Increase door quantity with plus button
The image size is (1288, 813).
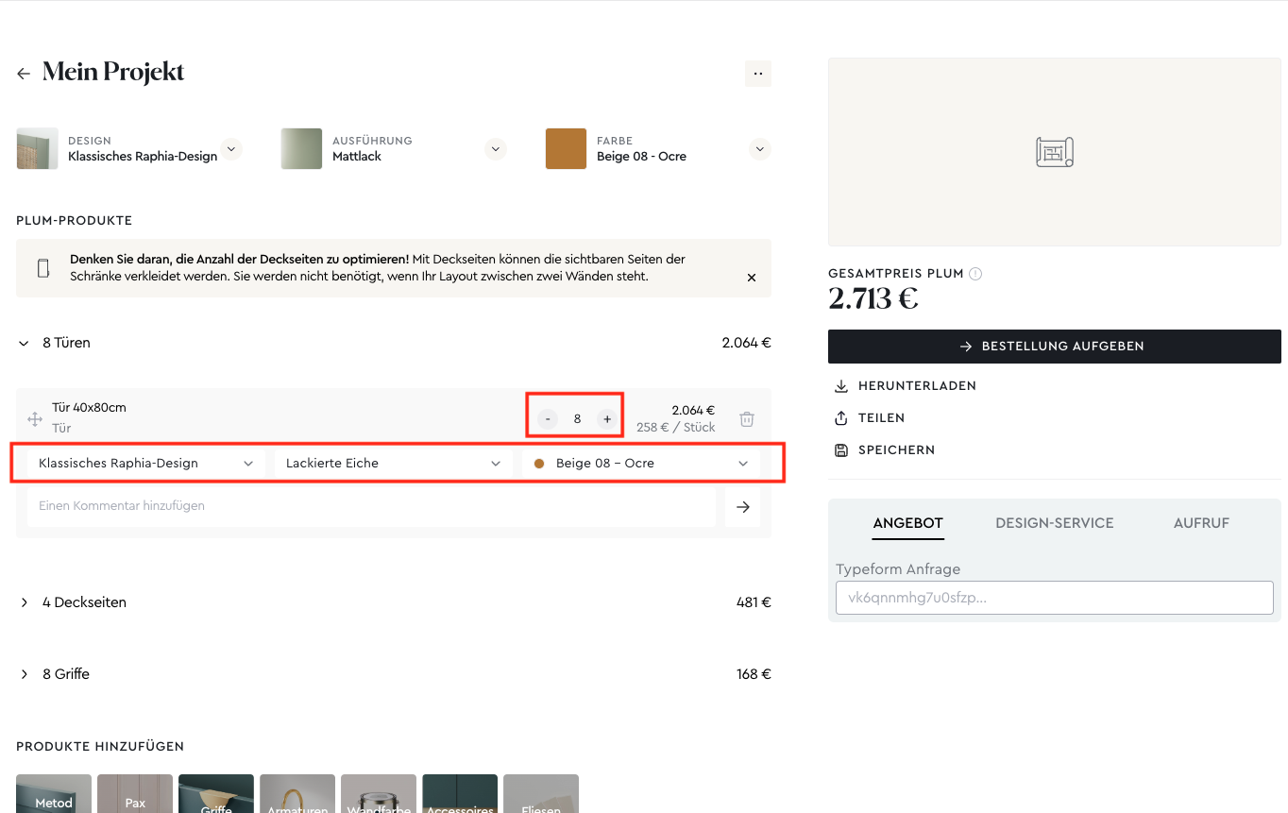pyautogui.click(x=607, y=418)
